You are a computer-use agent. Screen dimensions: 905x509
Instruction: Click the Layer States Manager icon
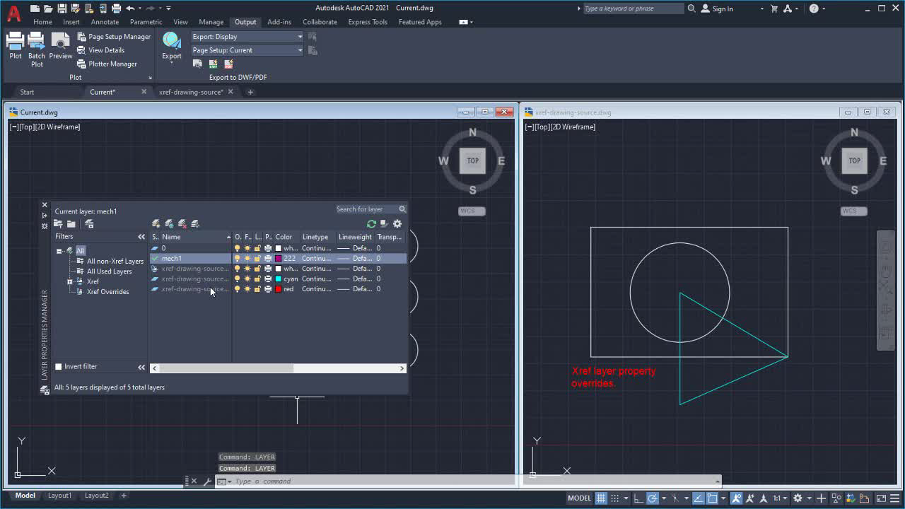pos(89,224)
